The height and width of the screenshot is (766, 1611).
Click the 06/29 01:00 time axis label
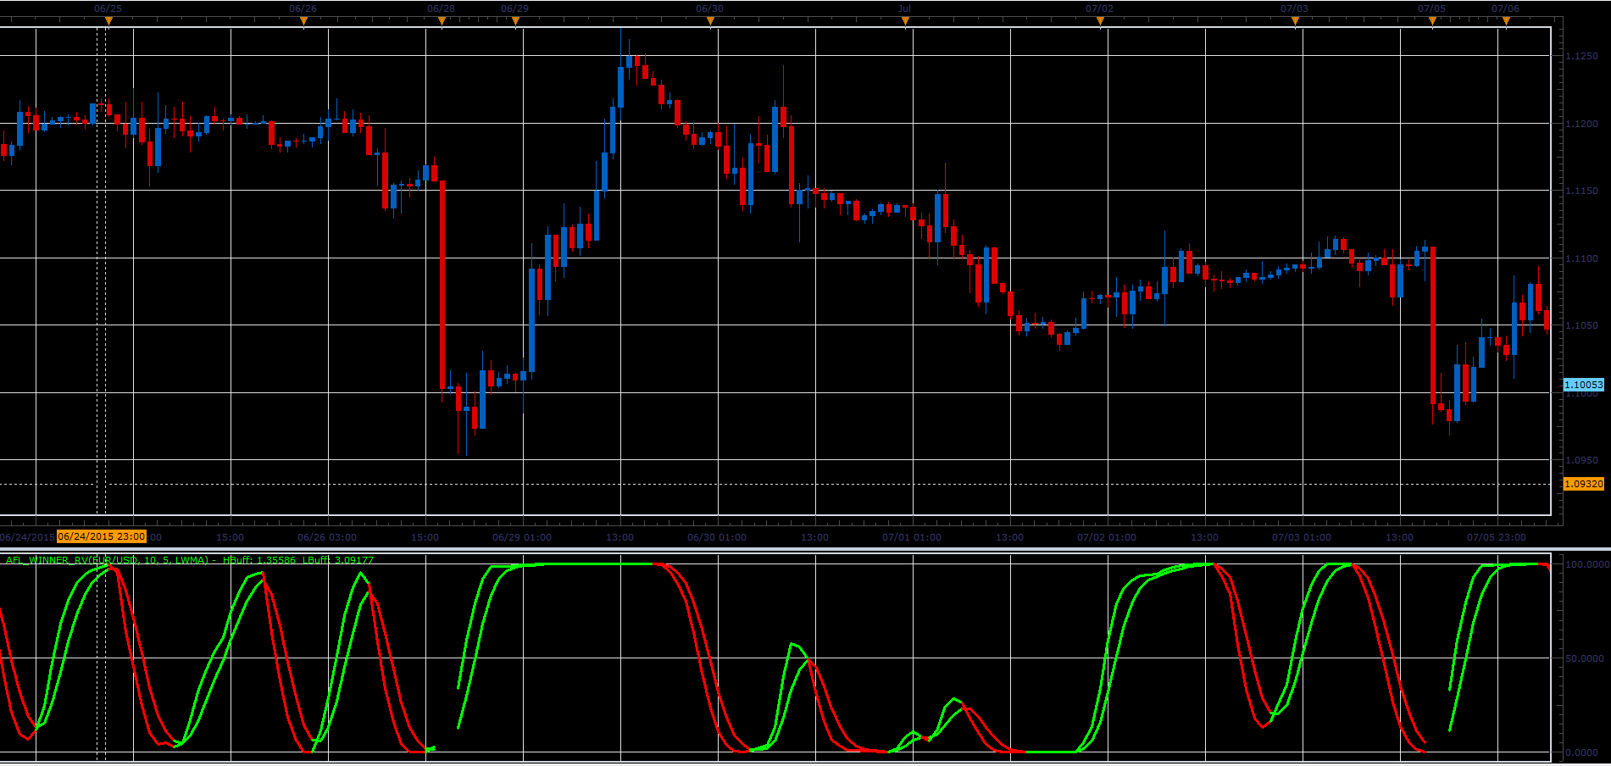pos(522,537)
